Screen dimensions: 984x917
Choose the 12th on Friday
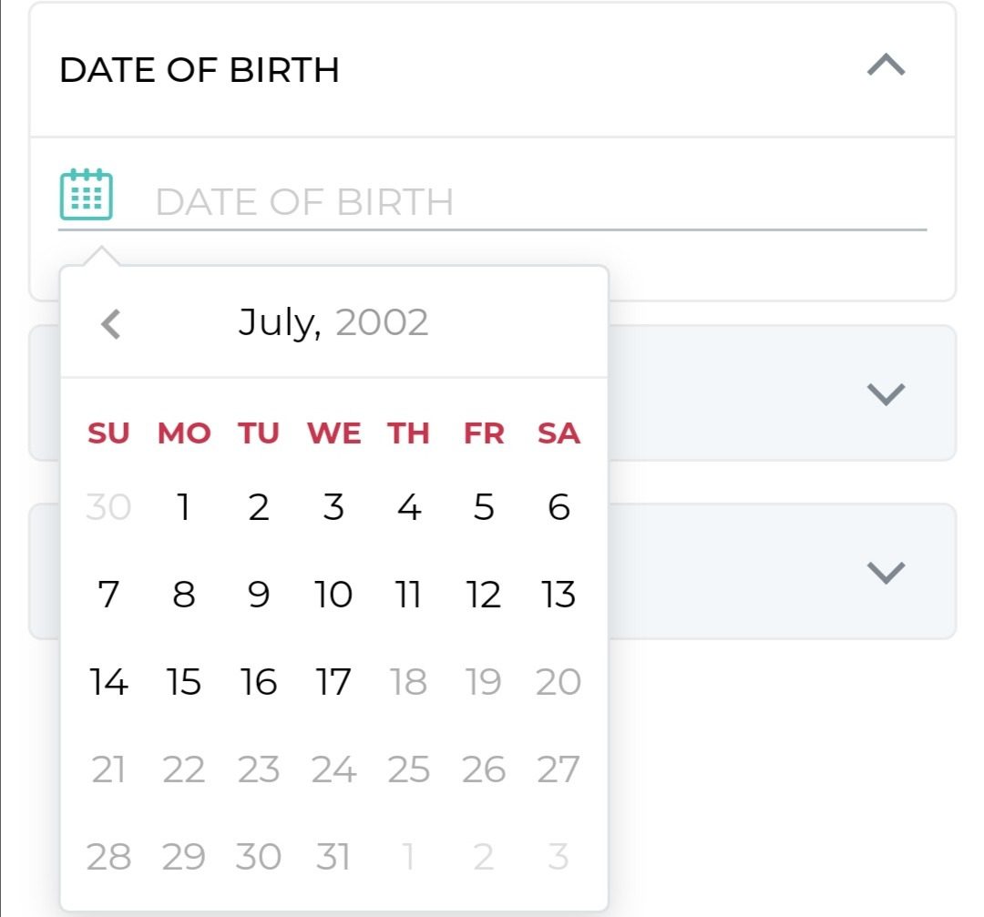484,595
